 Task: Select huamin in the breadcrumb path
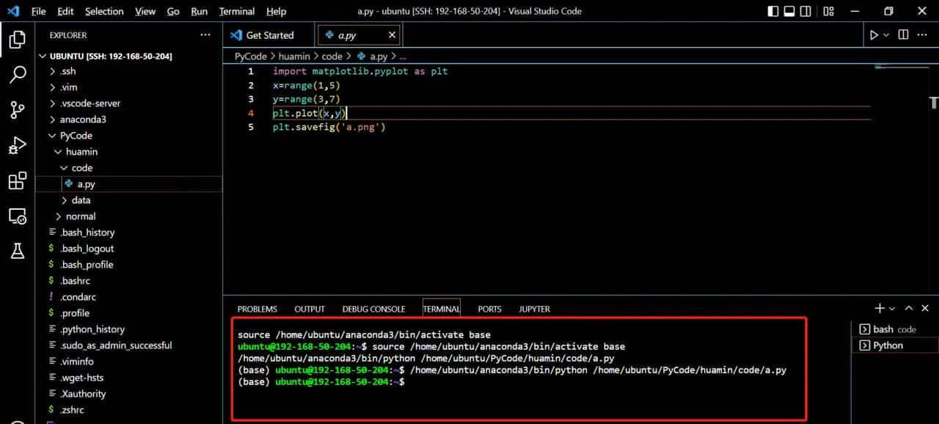coord(294,56)
